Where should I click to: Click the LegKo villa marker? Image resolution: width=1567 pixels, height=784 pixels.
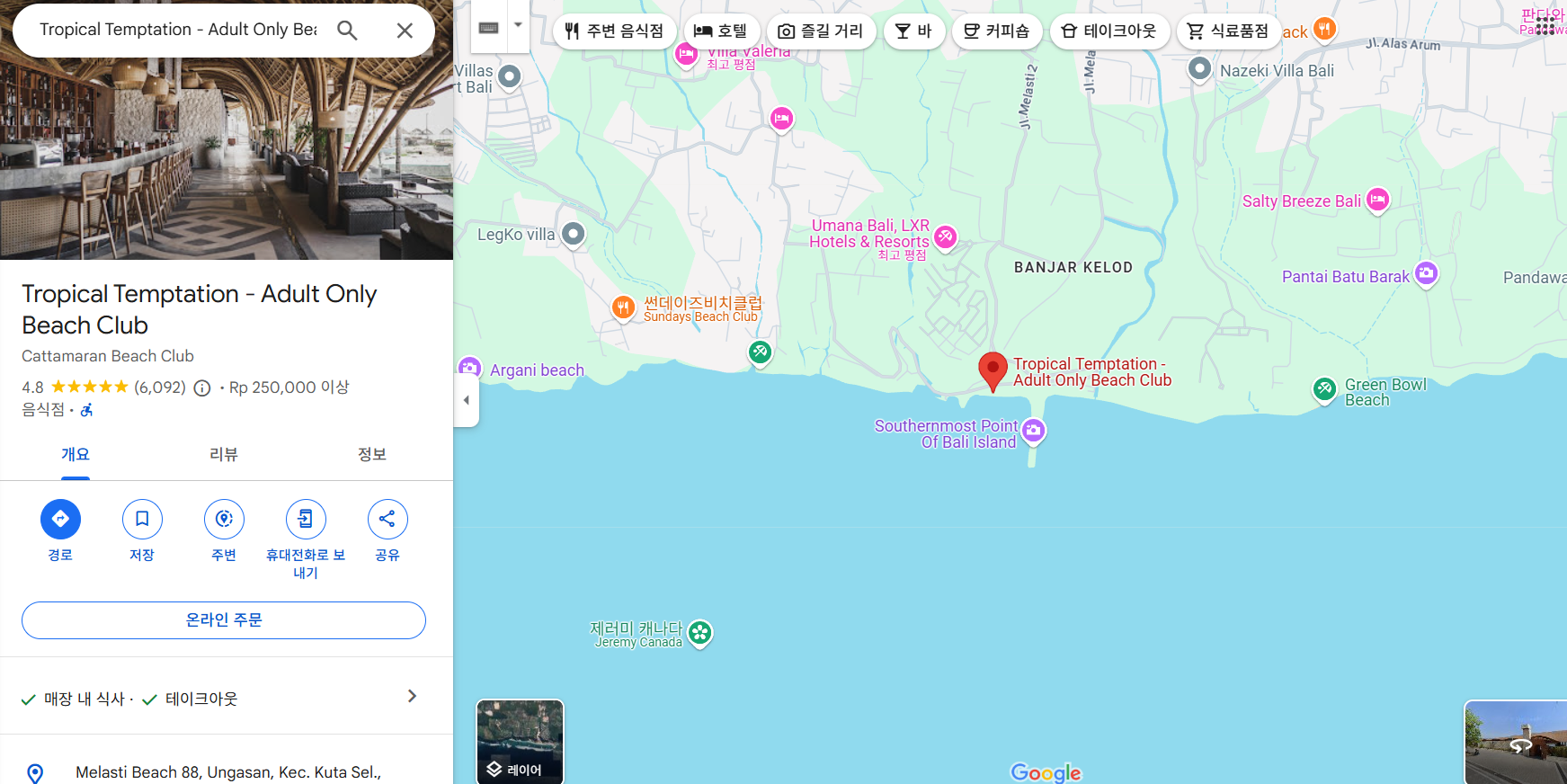point(574,235)
